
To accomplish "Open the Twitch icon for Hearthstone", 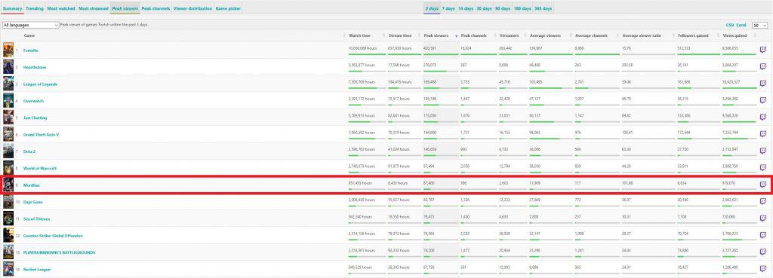I will click(x=762, y=67).
